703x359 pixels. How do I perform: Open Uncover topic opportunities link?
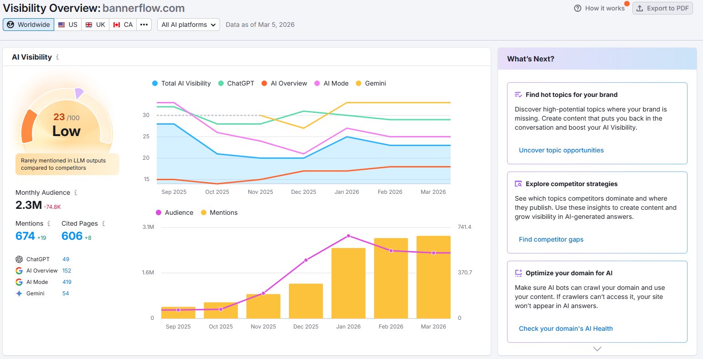click(x=561, y=150)
